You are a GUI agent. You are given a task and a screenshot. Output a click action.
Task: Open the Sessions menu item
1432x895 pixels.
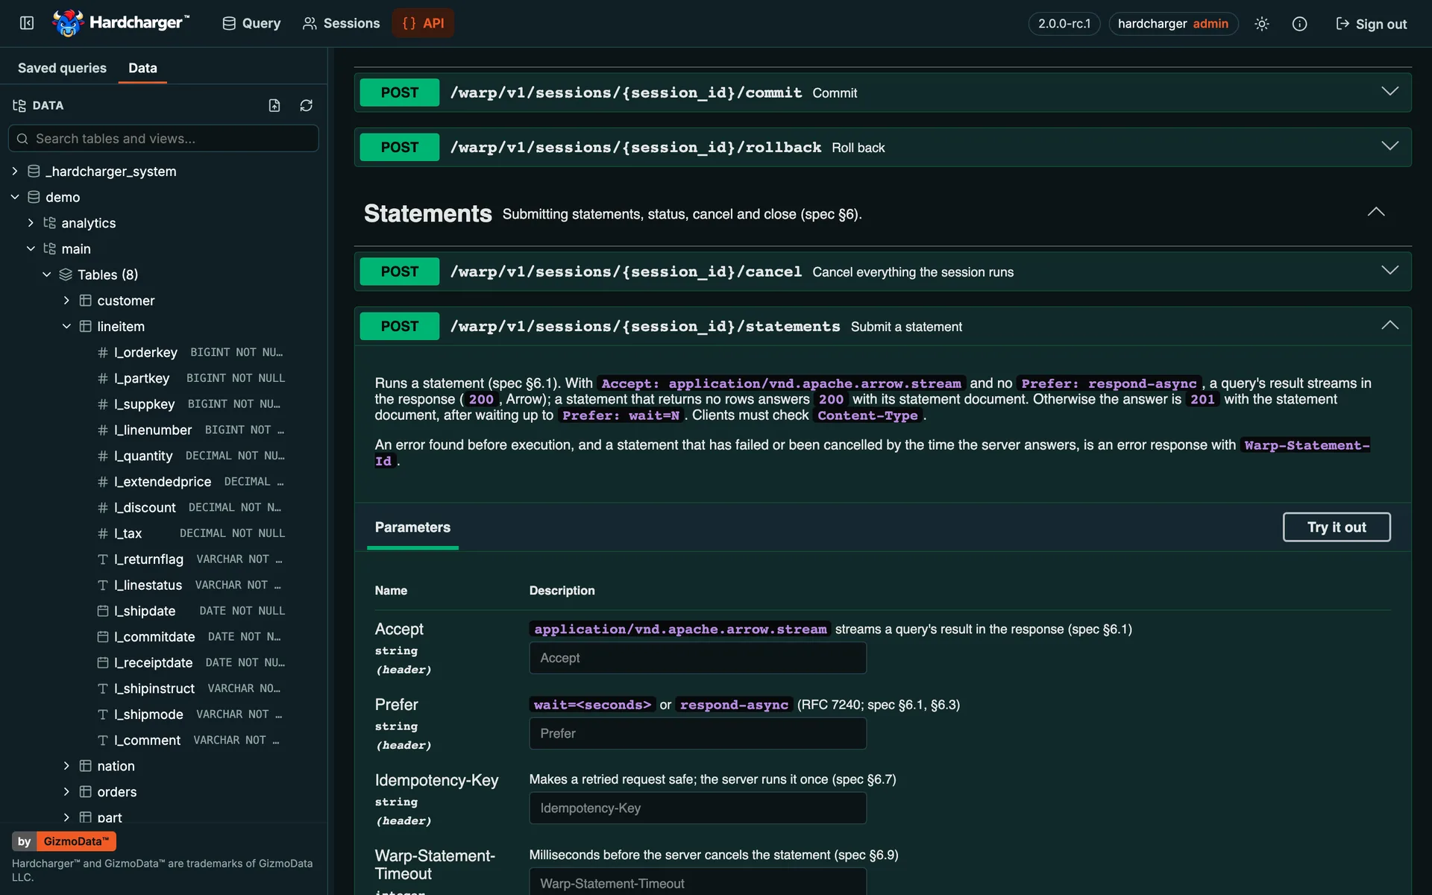[x=341, y=23]
